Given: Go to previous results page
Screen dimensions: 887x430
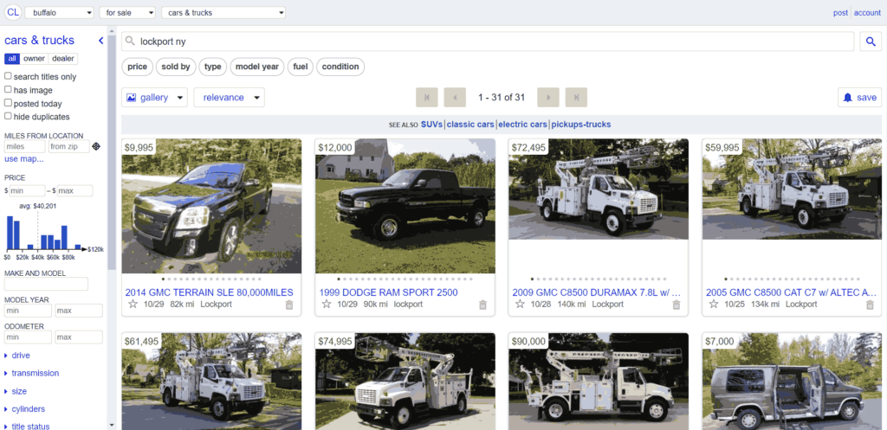Looking at the screenshot, I should tap(455, 97).
